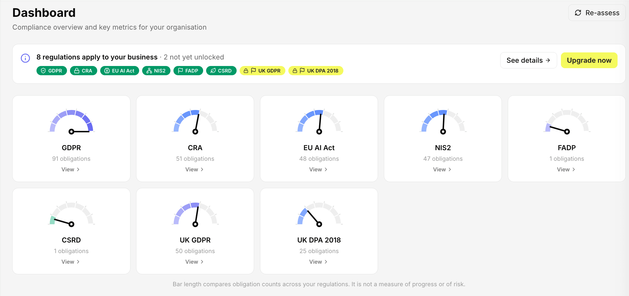This screenshot has height=296, width=629.
Task: Select the green GDPR regulation tag
Action: 52,71
